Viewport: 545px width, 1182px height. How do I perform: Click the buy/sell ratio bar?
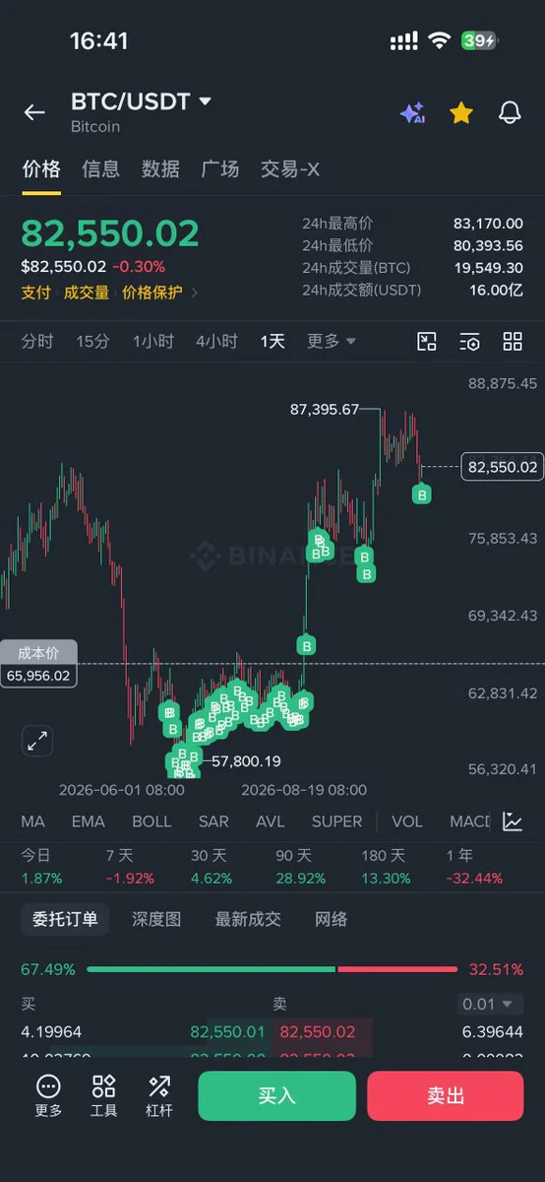click(272, 969)
